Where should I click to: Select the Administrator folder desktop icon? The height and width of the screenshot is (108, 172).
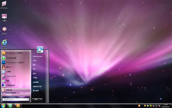point(4,5)
